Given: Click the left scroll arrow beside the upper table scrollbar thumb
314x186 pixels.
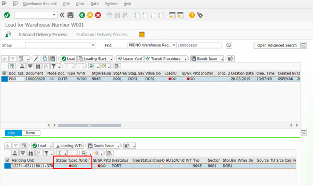Looking at the screenshot, I should coord(49,125).
